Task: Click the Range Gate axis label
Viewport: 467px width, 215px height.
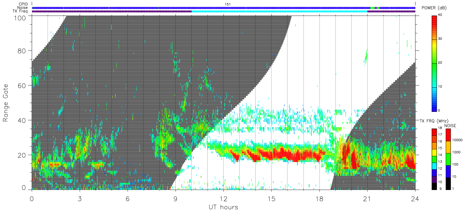Action: tap(6, 103)
